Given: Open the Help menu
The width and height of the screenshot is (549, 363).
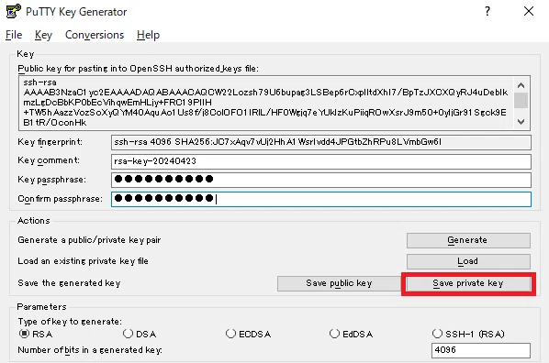Looking at the screenshot, I should click(148, 35).
